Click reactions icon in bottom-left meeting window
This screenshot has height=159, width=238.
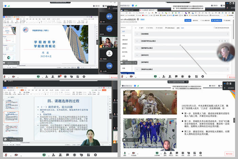coord(82,155)
